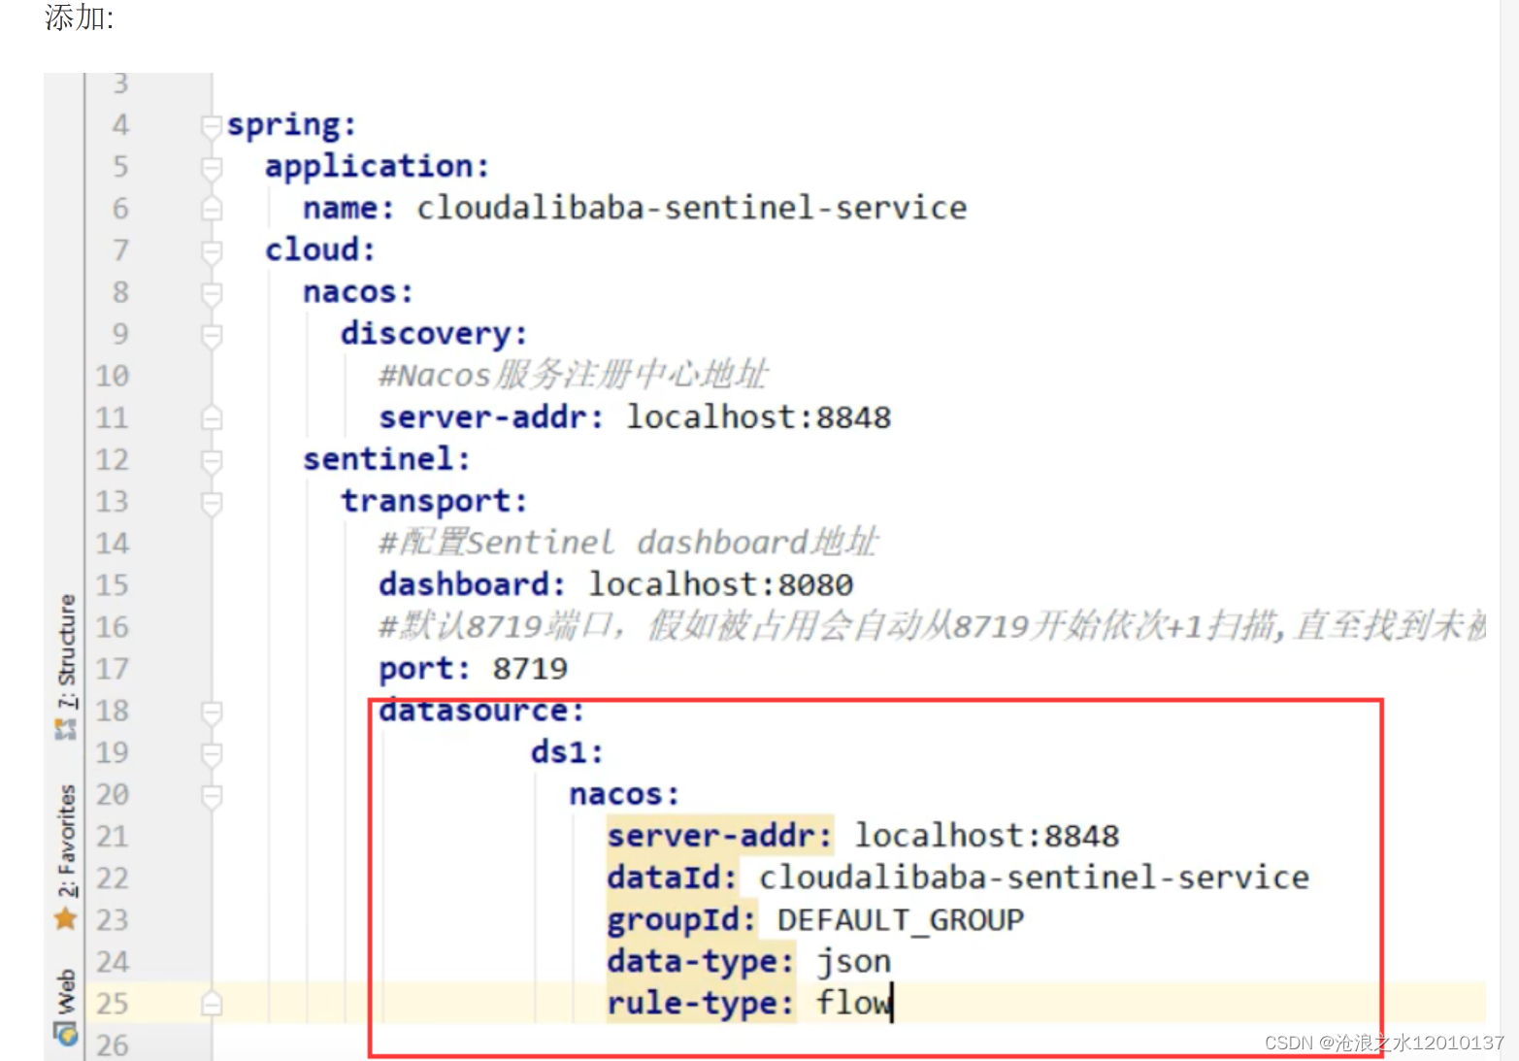1519x1061 pixels.
Task: Click 'localhost:8848' on line 21
Action: [987, 836]
